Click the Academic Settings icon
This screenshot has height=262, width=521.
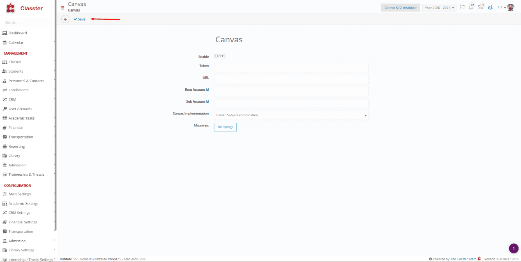pos(5,204)
